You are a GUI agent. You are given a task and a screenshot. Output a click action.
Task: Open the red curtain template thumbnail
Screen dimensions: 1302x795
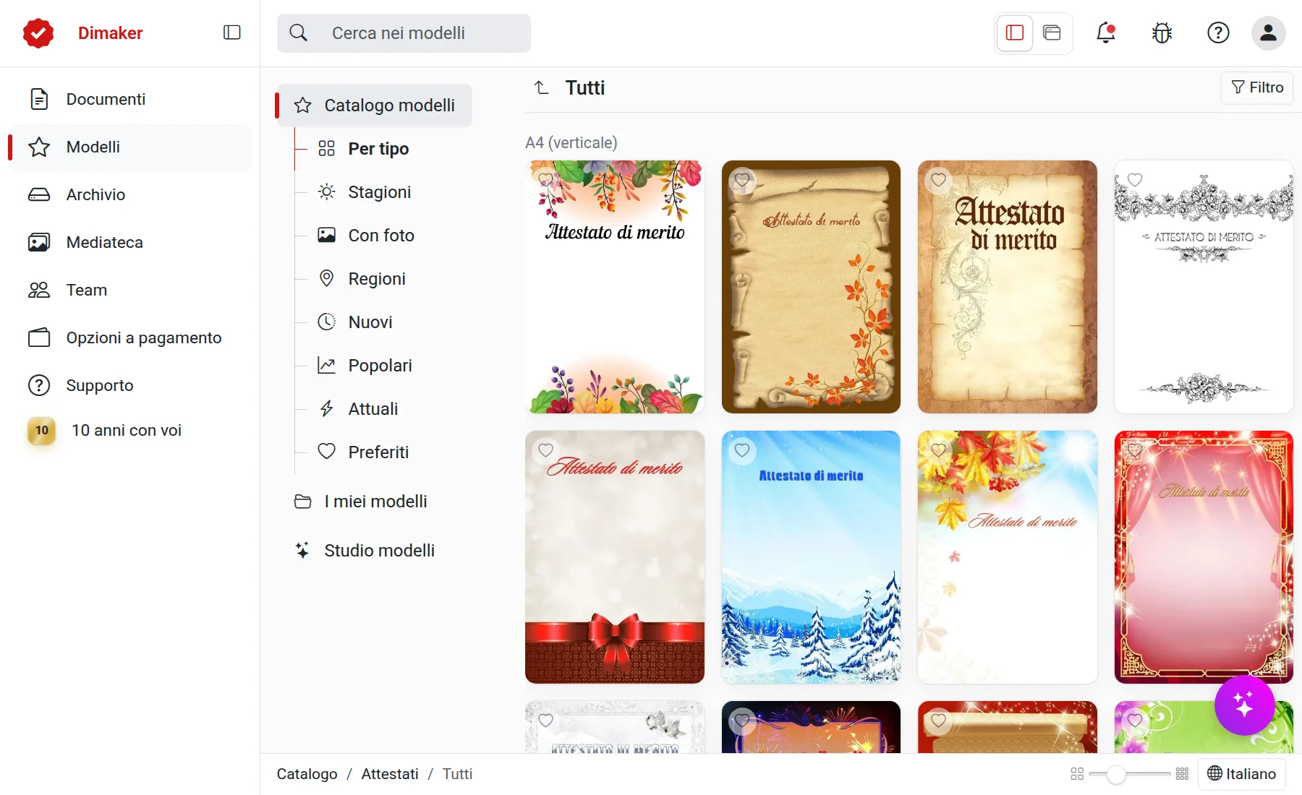pos(1203,557)
